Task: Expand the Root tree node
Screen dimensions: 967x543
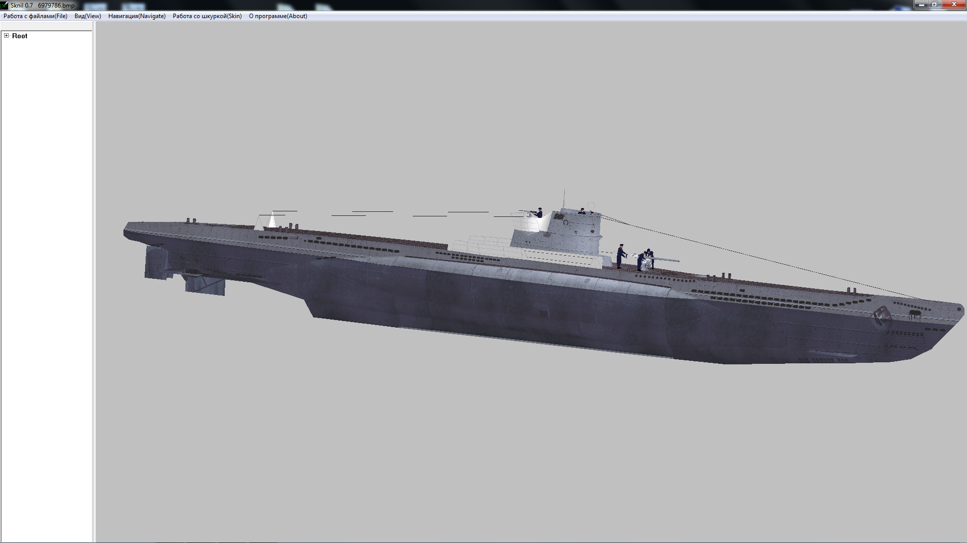Action: pyautogui.click(x=7, y=36)
